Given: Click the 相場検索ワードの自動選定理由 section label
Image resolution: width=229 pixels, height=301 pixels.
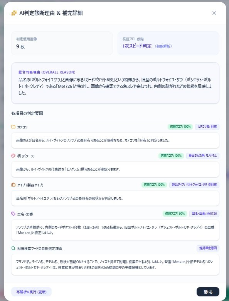Looking at the screenshot, I should (40, 249).
